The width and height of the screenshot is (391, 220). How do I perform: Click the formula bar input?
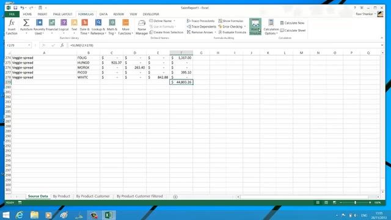coord(224,45)
